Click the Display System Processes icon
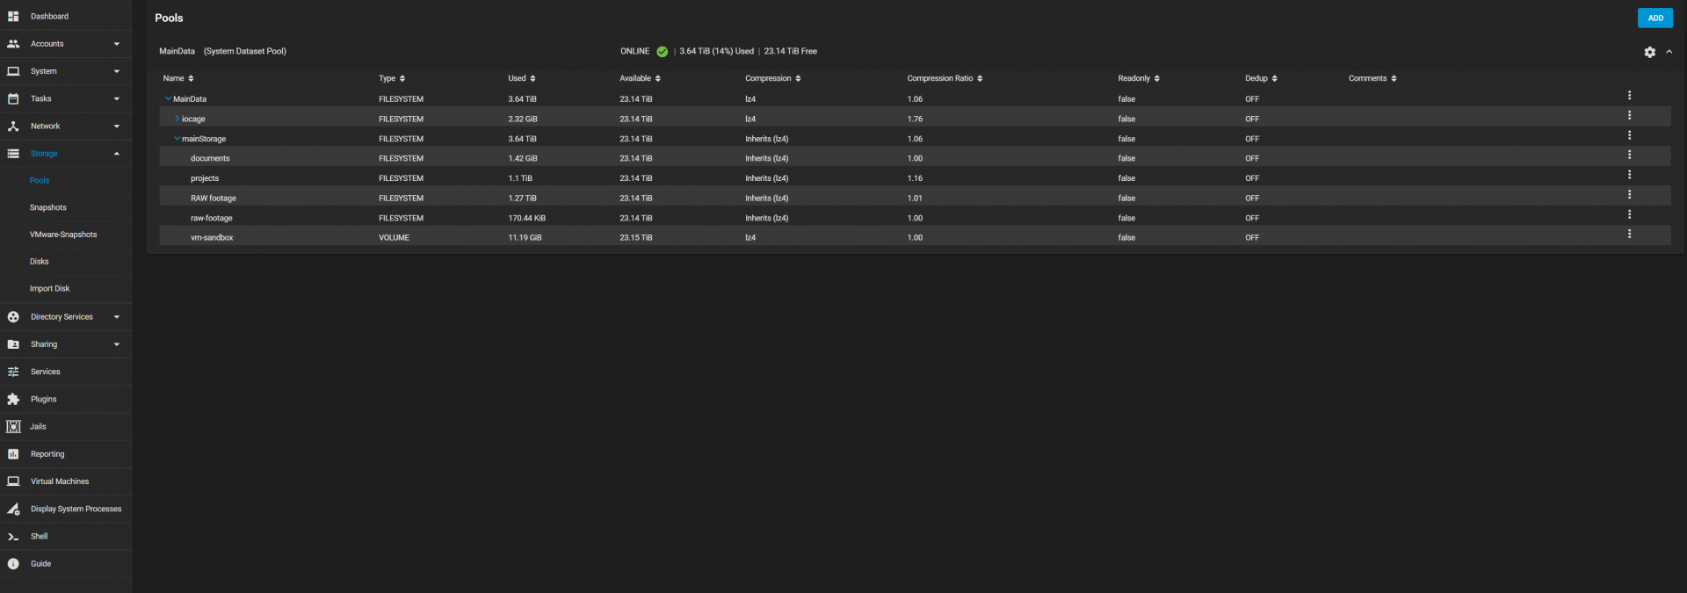 pyautogui.click(x=13, y=509)
